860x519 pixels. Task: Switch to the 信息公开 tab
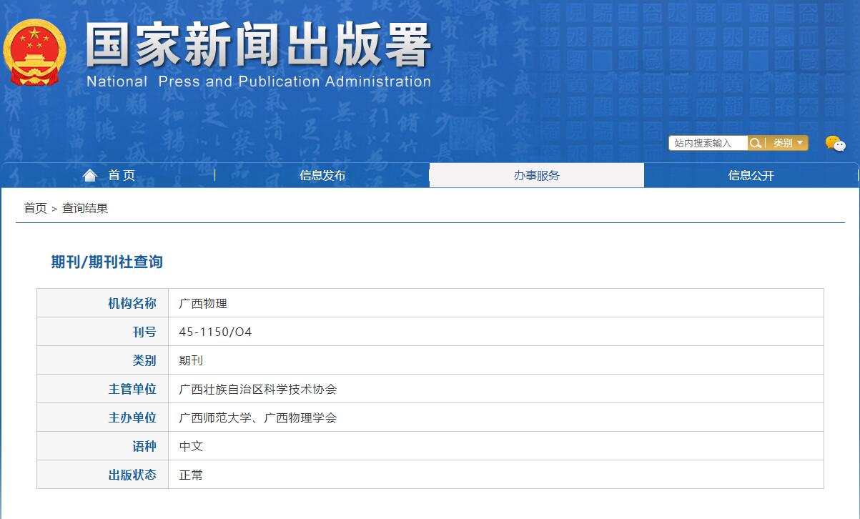pos(751,174)
